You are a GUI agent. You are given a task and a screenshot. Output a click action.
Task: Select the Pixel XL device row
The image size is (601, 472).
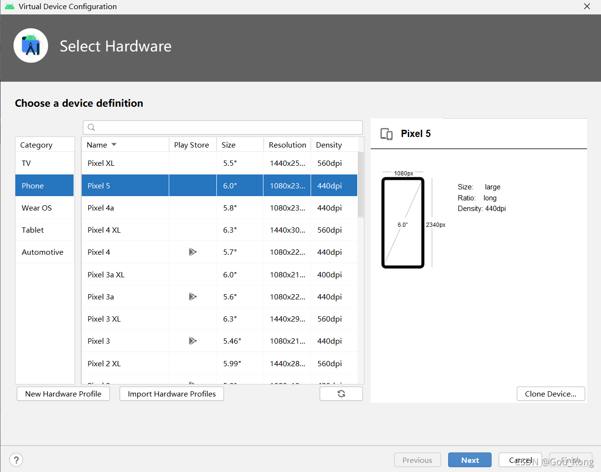220,163
